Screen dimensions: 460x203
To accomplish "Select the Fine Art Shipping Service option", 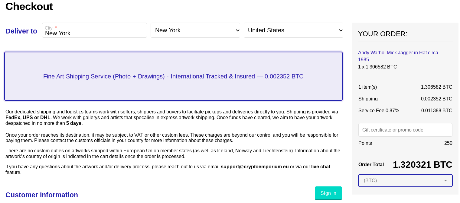I will 173,76.
